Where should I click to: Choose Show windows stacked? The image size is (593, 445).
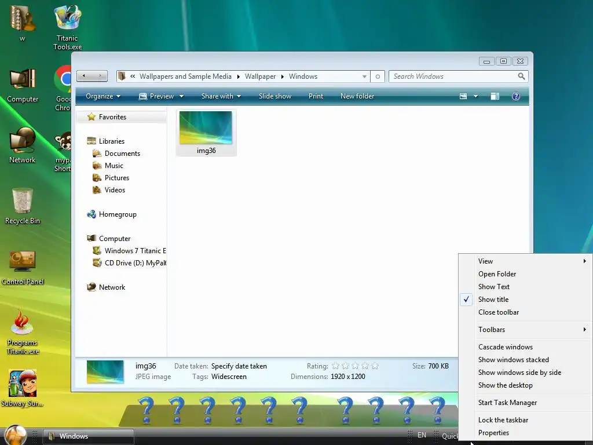click(x=526, y=360)
